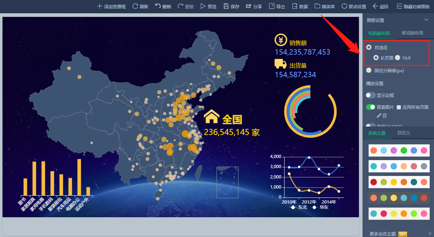The width and height of the screenshot is (434, 237).
Task: Click the 播放设置 section heading
Action: [375, 84]
